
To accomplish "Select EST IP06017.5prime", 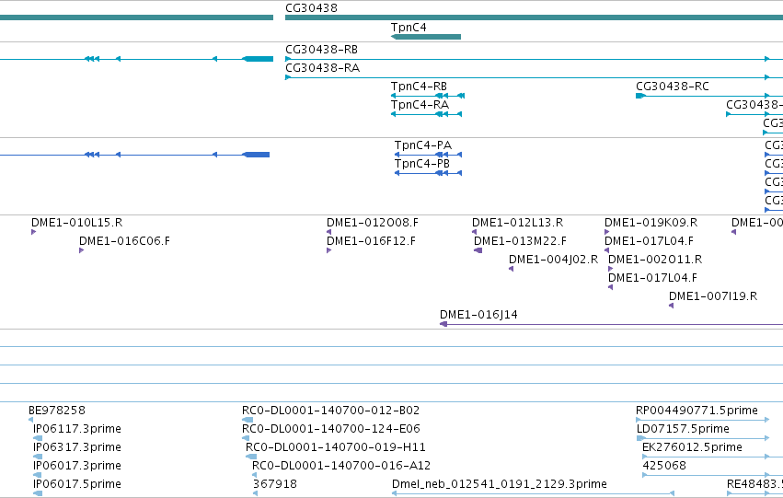I will [x=77, y=484].
